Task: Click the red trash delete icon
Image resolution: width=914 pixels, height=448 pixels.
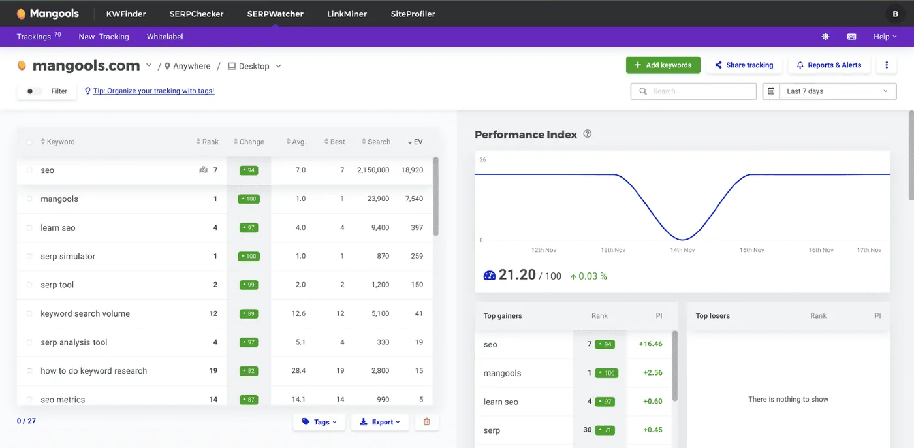Action: pyautogui.click(x=427, y=422)
